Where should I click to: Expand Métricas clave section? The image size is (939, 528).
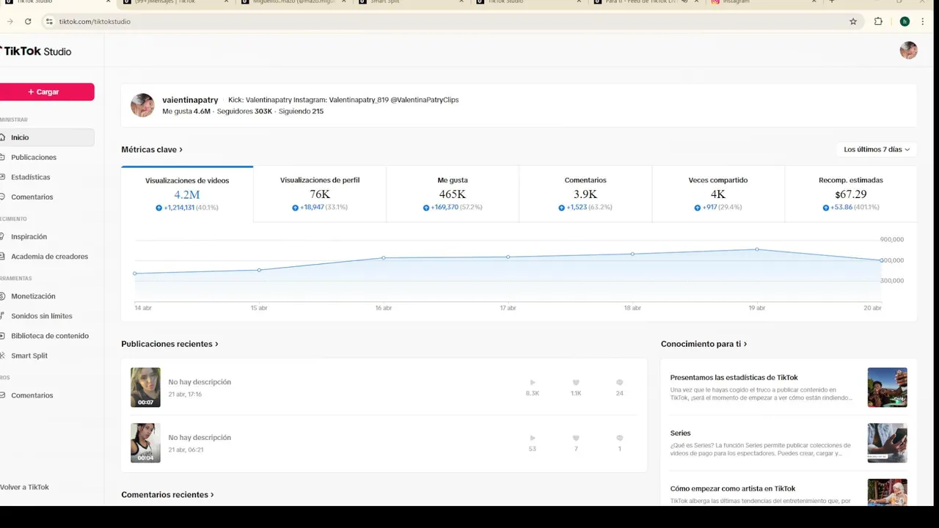click(152, 149)
